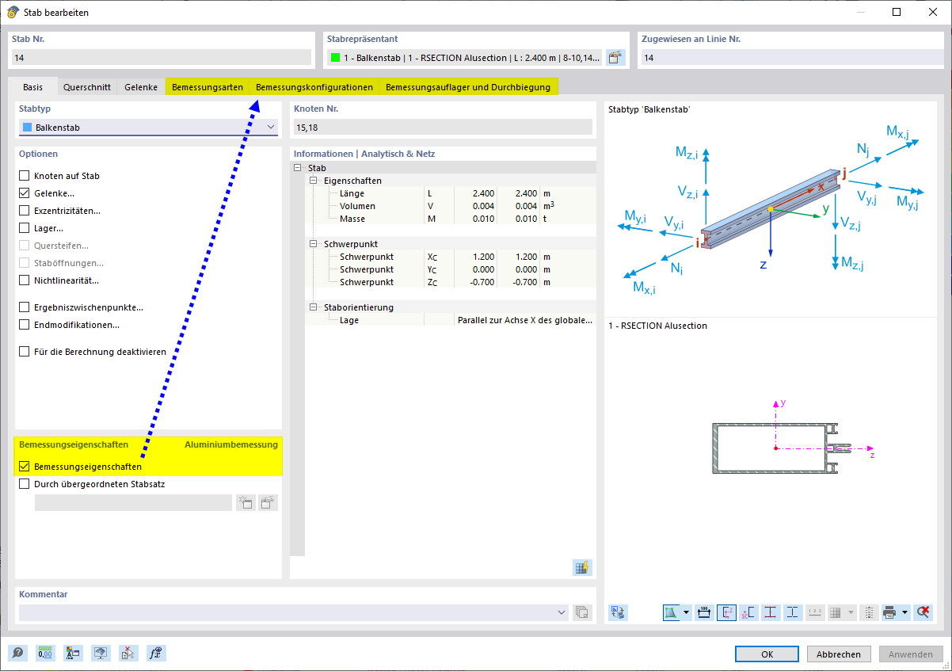Collapse the Schwerpunkt group
This screenshot has height=671, width=952.
coord(313,244)
